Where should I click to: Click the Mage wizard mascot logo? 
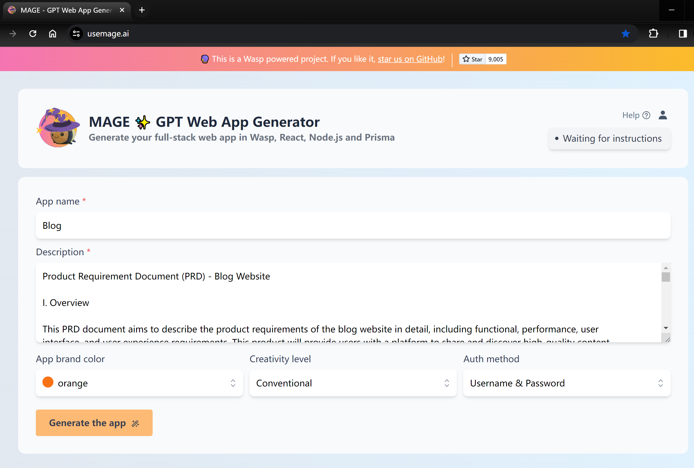[x=58, y=127]
